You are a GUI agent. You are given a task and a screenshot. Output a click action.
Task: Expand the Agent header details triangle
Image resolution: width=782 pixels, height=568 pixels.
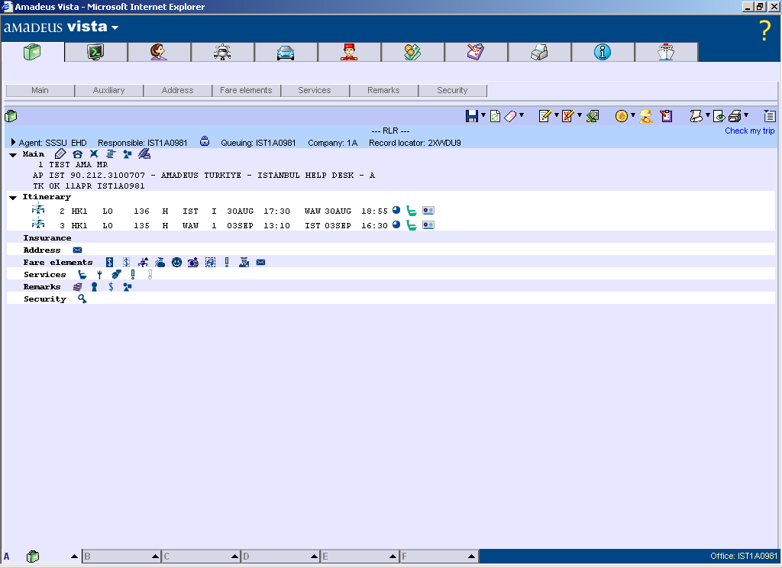click(x=14, y=142)
